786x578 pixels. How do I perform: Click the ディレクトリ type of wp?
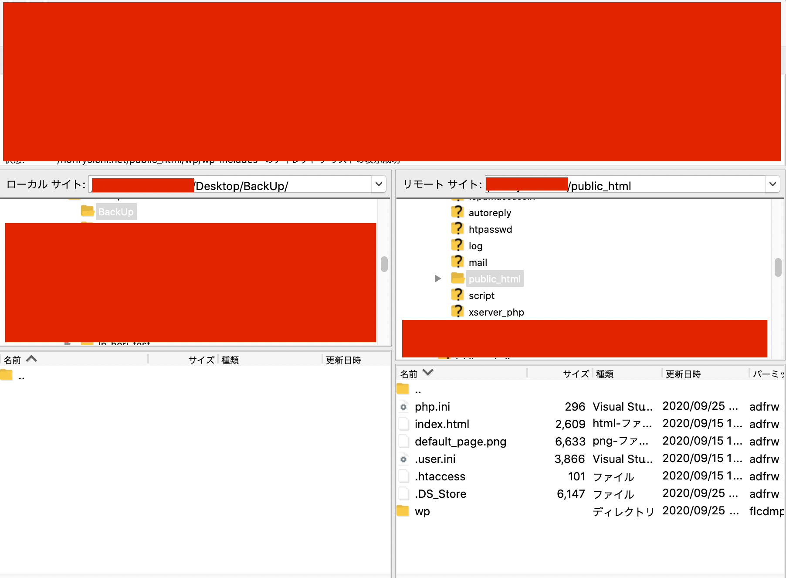(x=623, y=511)
